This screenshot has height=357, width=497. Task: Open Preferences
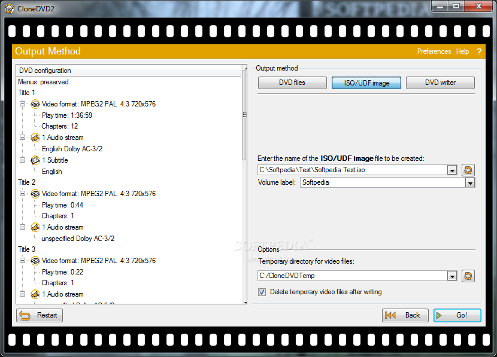click(434, 51)
